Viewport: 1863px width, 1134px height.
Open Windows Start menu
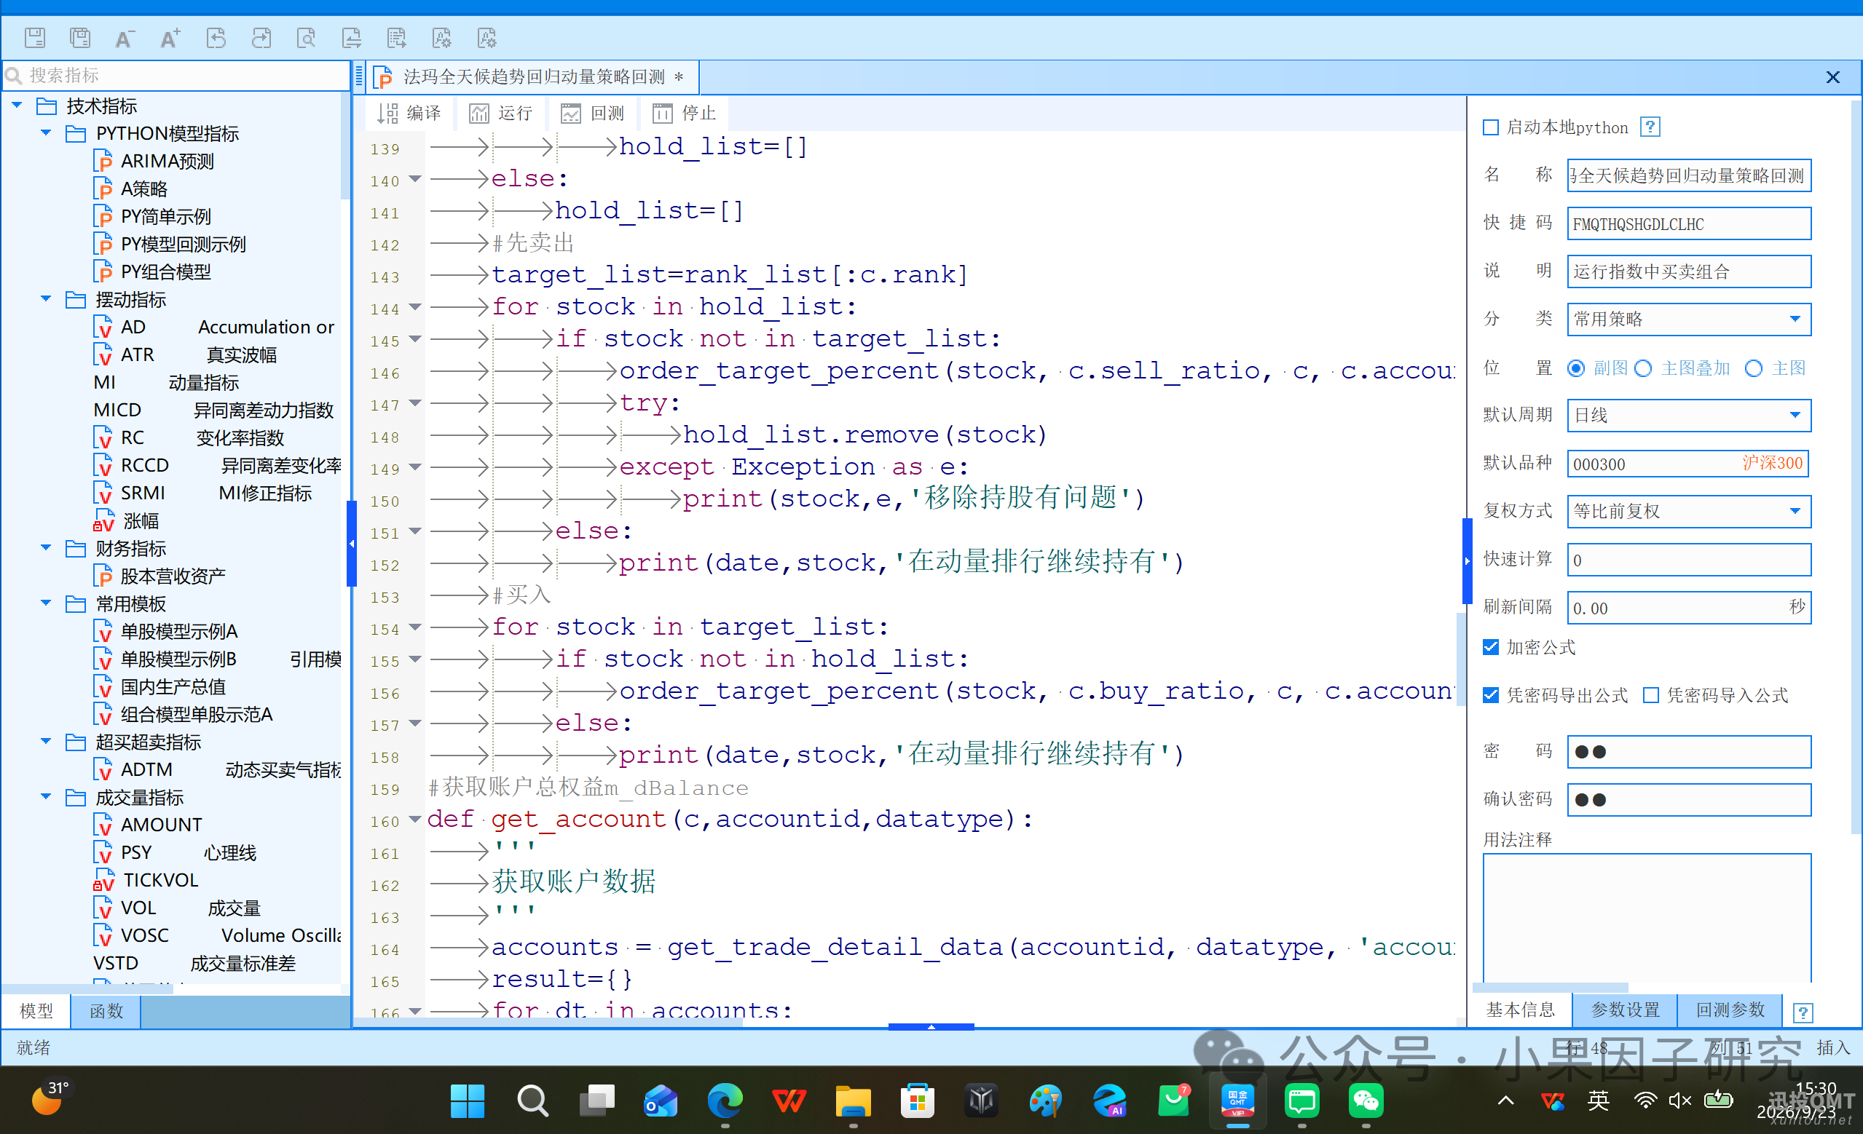468,1101
